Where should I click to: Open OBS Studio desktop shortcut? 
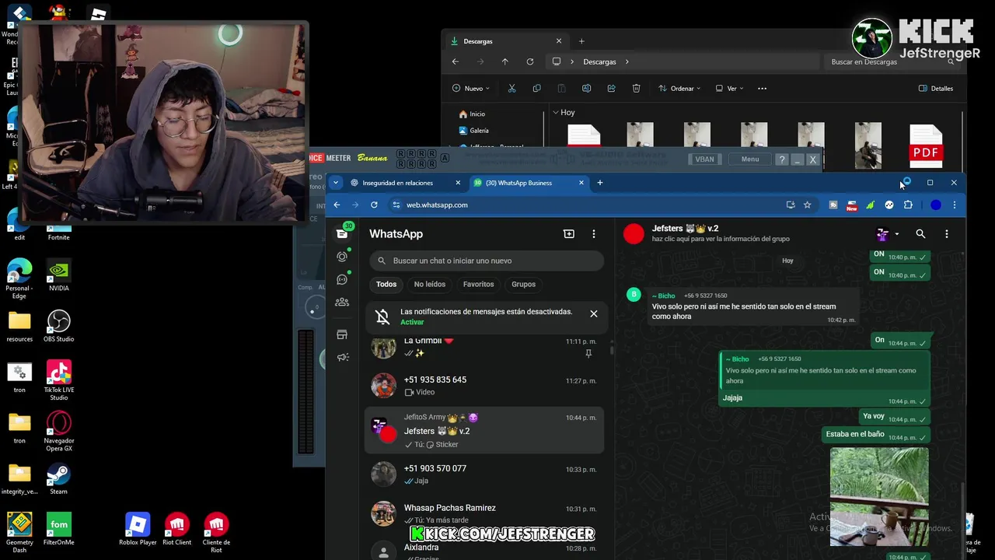[x=59, y=327]
